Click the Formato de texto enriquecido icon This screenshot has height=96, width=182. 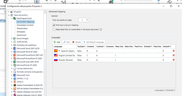(x=15, y=72)
